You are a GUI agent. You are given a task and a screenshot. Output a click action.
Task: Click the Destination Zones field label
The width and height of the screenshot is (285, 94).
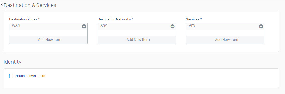pyautogui.click(x=24, y=19)
